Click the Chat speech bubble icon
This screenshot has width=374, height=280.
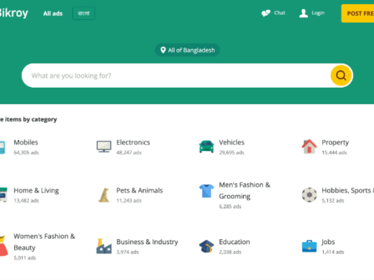pyautogui.click(x=266, y=14)
